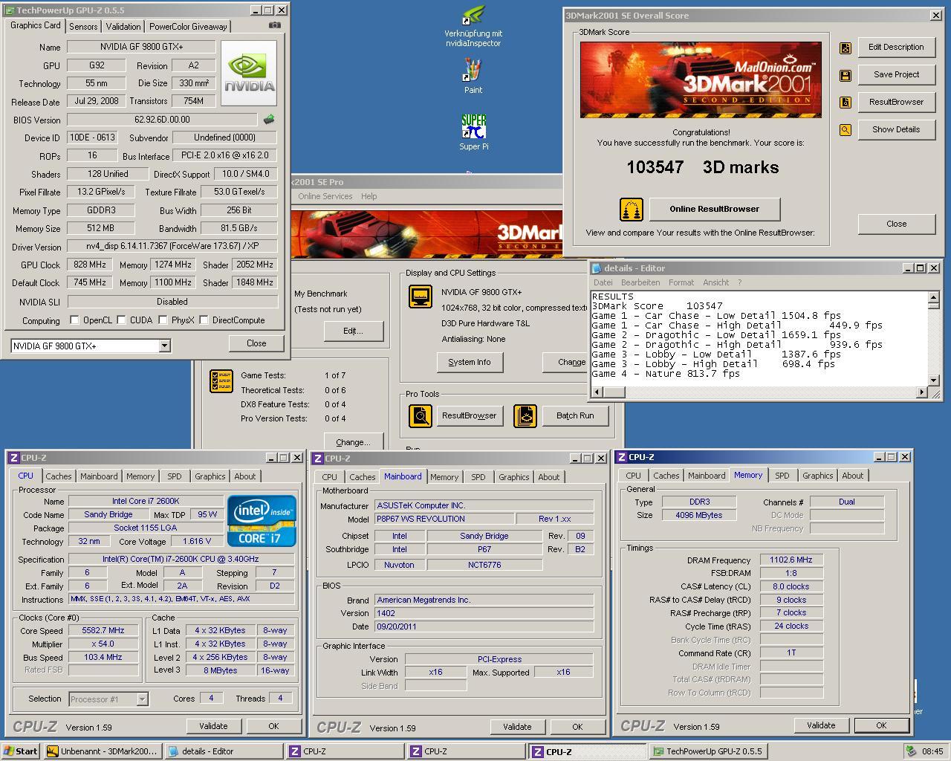This screenshot has width=951, height=761.
Task: Click the display monitor icon in Display and CPU Settings
Action: [x=421, y=297]
